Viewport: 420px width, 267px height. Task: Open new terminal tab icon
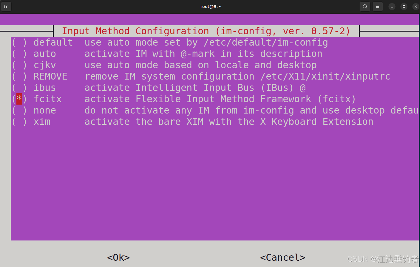(6, 7)
